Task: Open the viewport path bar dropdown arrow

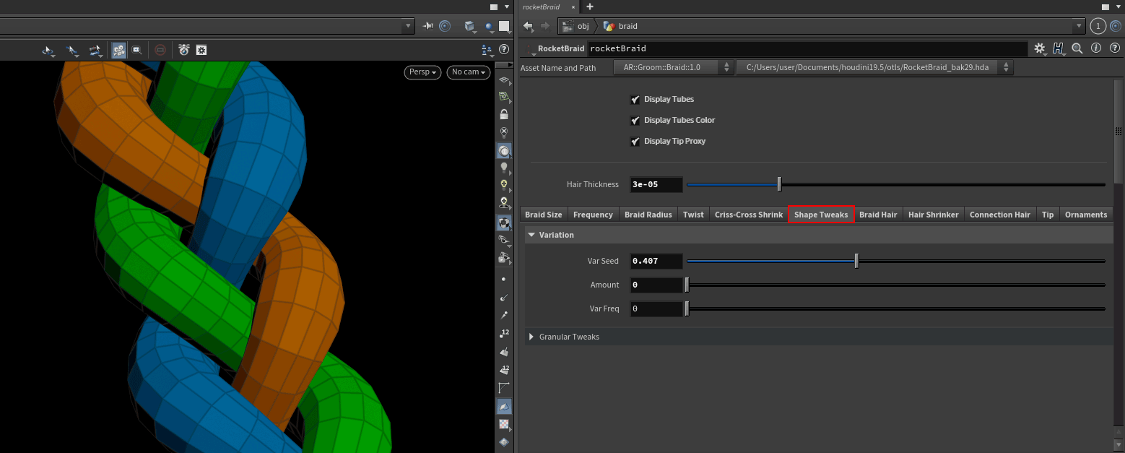Action: point(409,26)
